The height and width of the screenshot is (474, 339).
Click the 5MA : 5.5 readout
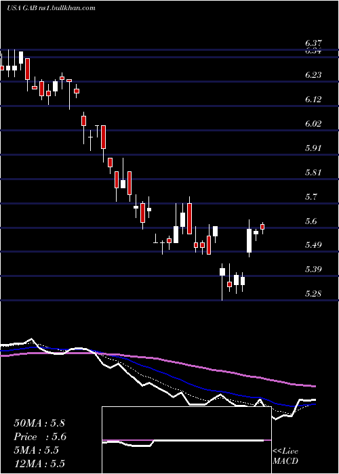(x=36, y=450)
